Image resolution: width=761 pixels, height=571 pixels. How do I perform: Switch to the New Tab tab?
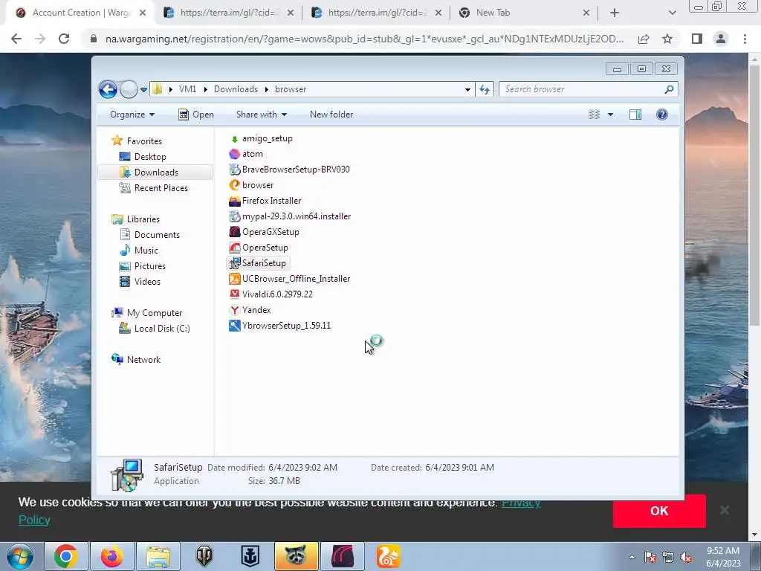tap(525, 13)
